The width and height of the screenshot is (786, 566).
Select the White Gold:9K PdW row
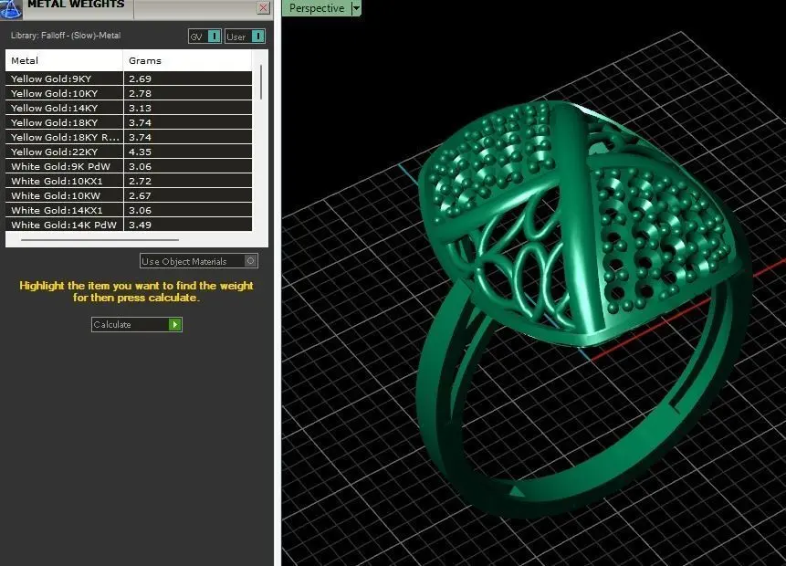pyautogui.click(x=129, y=166)
